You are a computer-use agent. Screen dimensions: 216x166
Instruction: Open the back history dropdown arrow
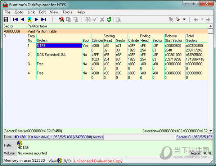(202, 19)
